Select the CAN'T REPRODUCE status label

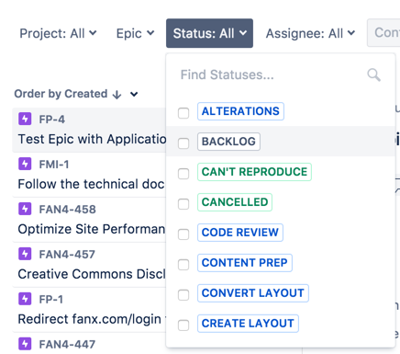coord(254,172)
